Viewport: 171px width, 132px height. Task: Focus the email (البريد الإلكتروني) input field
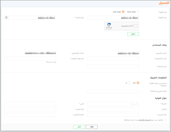click(x=113, y=58)
